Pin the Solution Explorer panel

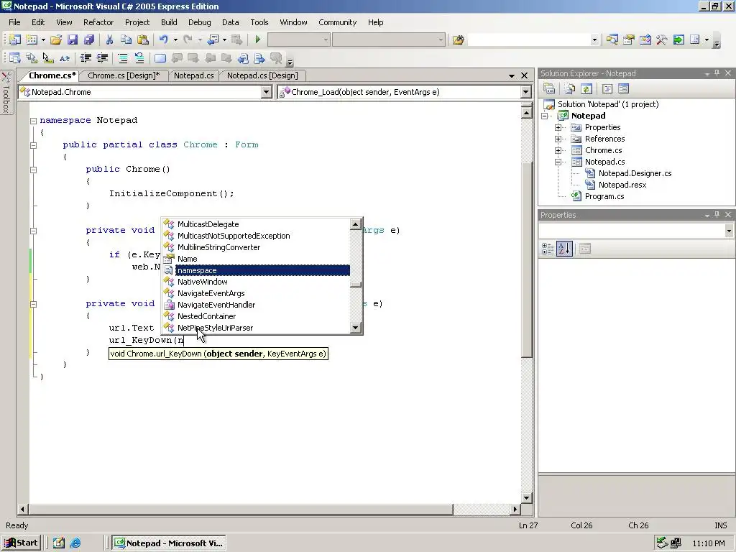[717, 73]
